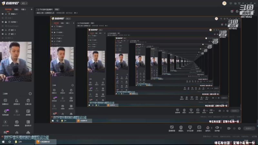The height and width of the screenshot is (145, 258).
Task: Open the user avatar at top right
Action: coord(224,3)
